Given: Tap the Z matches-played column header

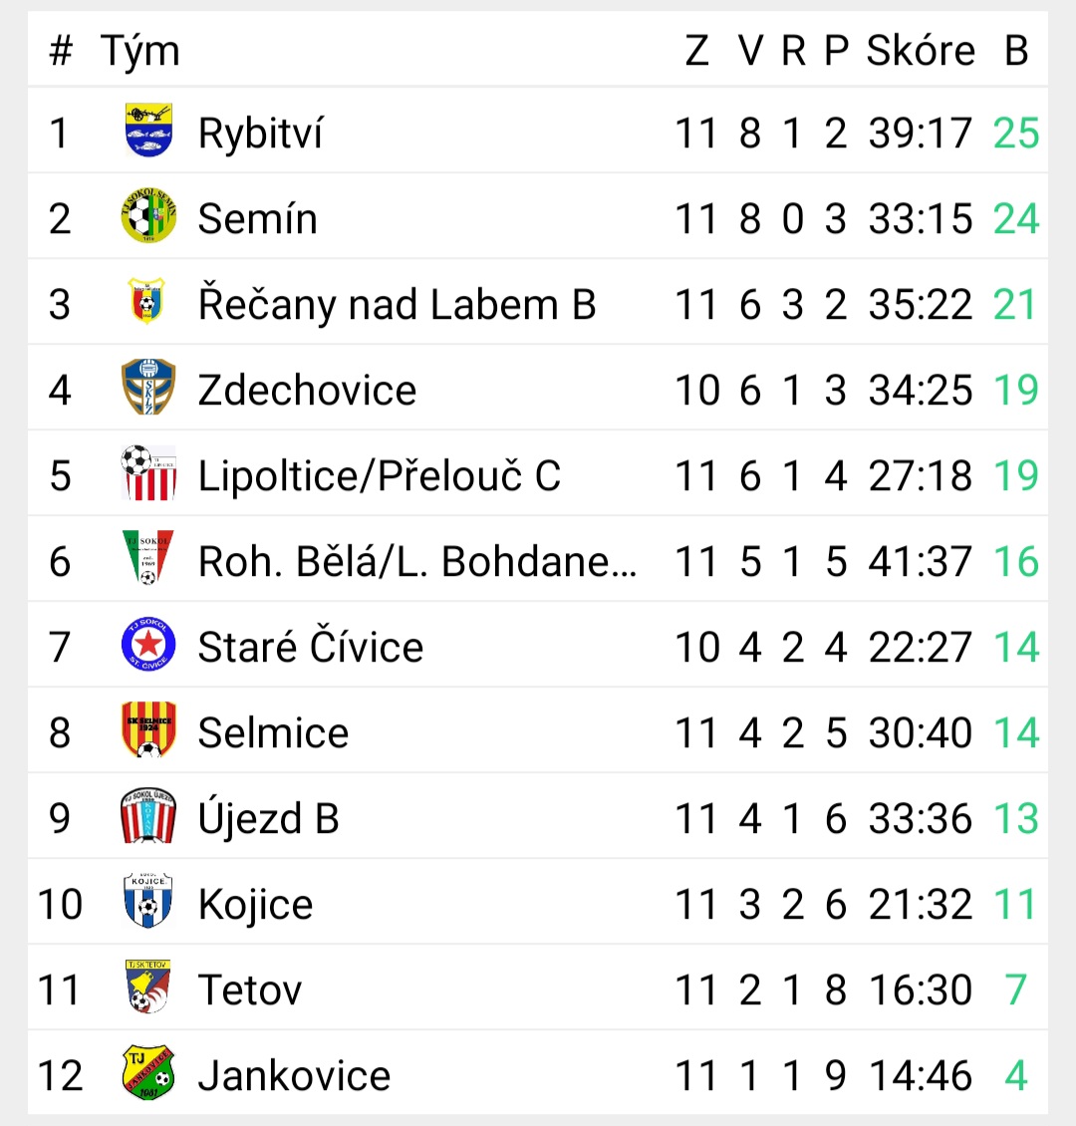Looking at the screenshot, I should [x=697, y=51].
